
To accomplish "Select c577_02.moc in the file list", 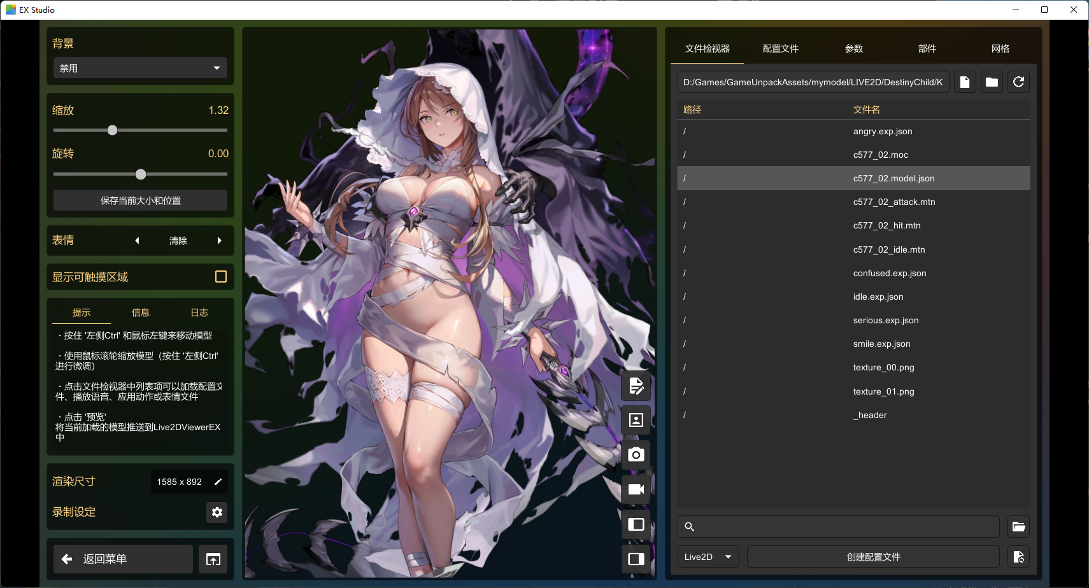I will 853,155.
